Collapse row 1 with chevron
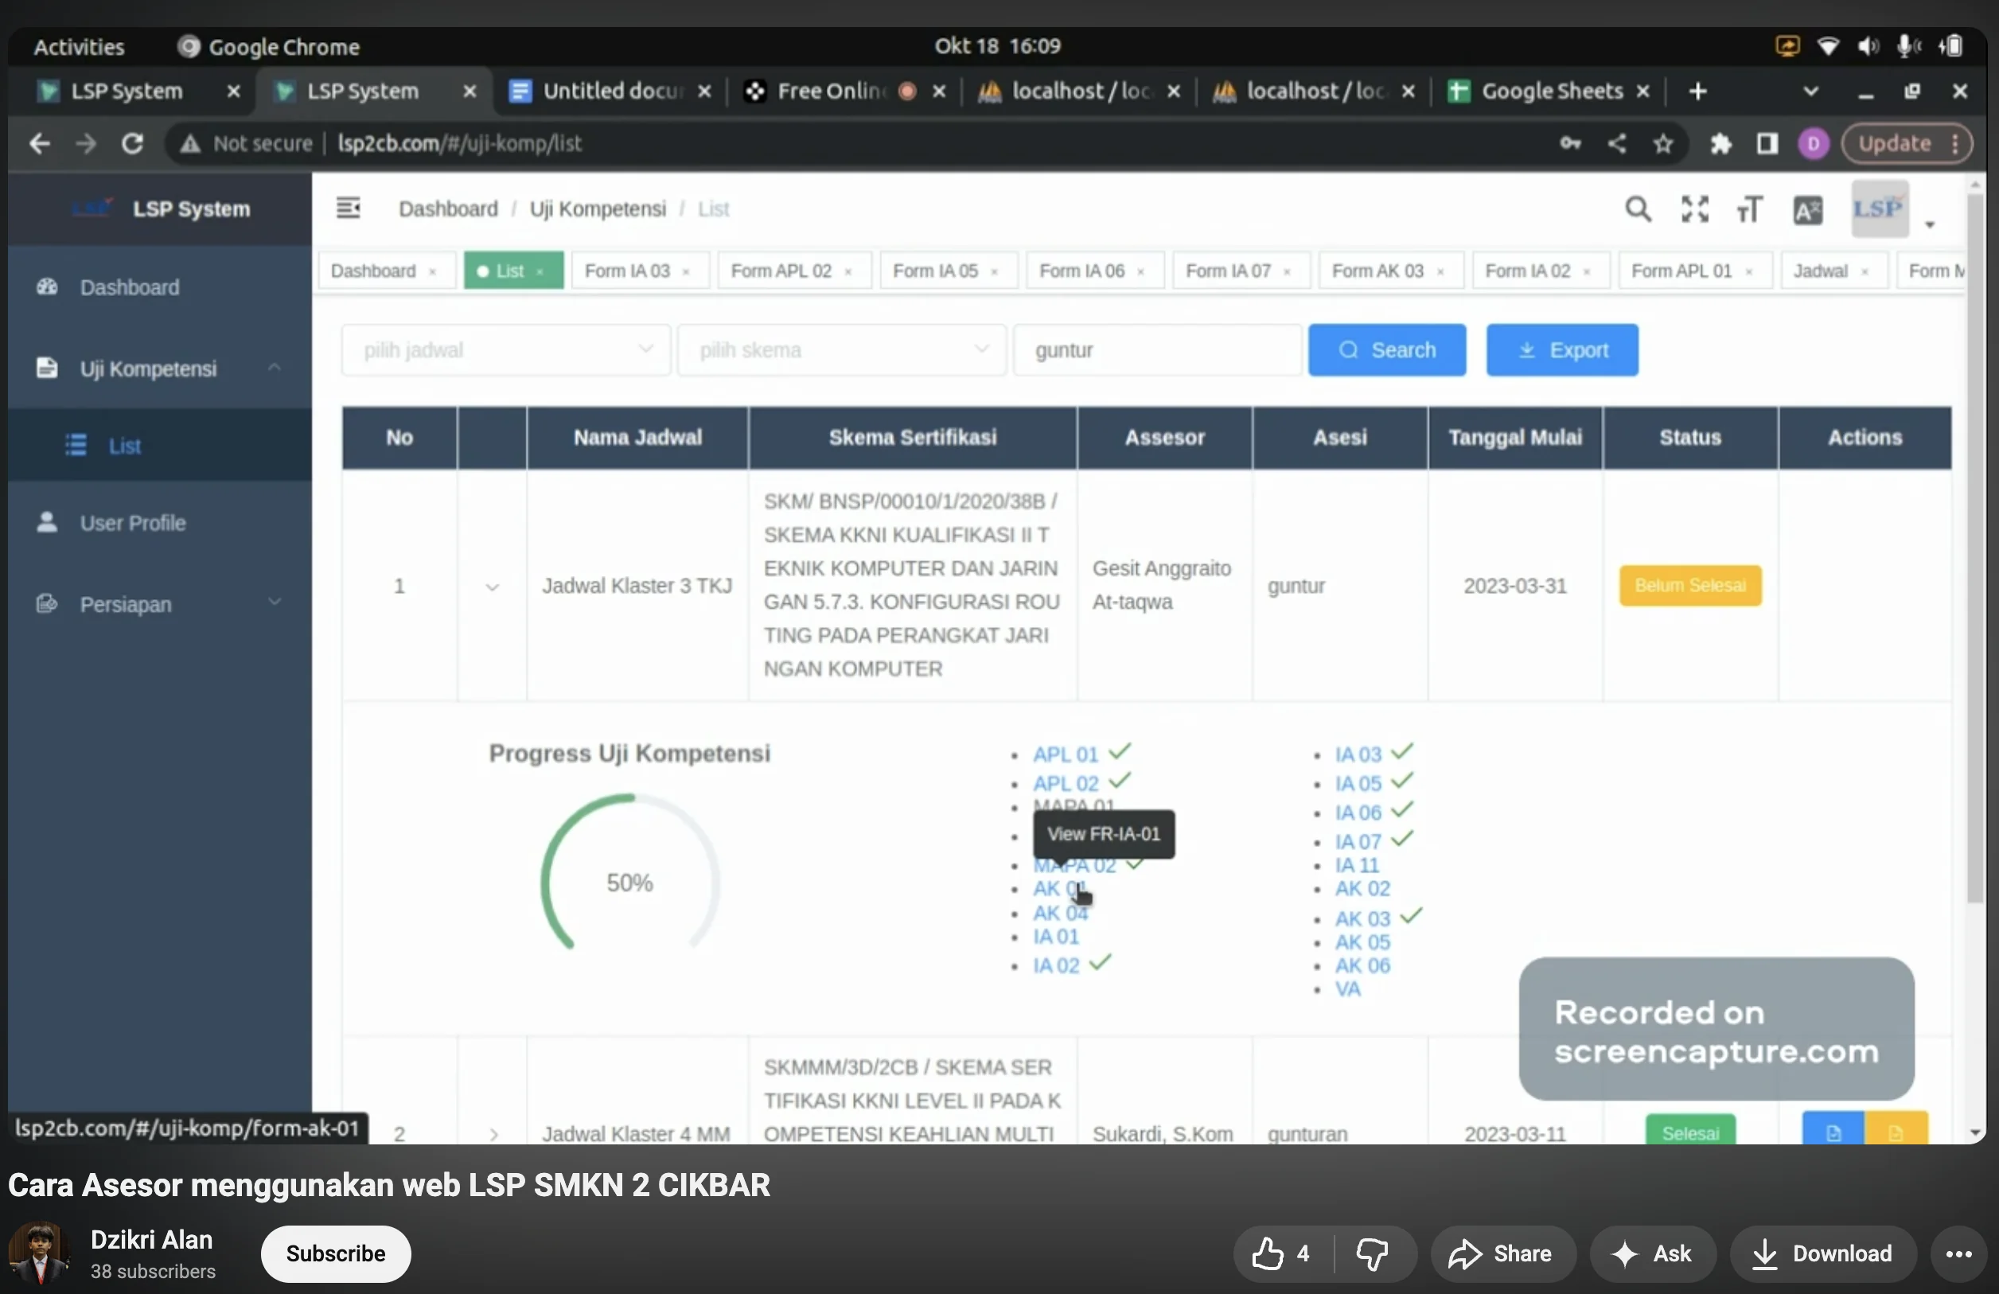The width and height of the screenshot is (1999, 1294). point(493,587)
